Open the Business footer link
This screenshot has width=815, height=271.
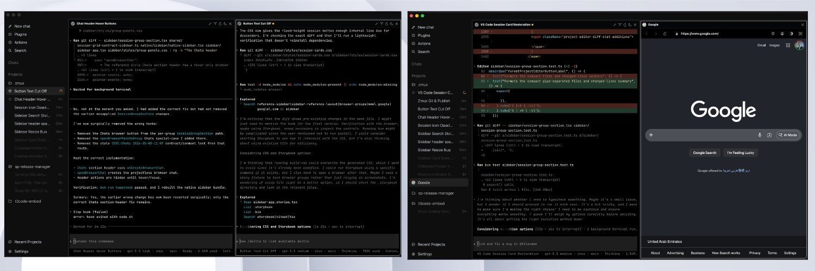[698, 253]
